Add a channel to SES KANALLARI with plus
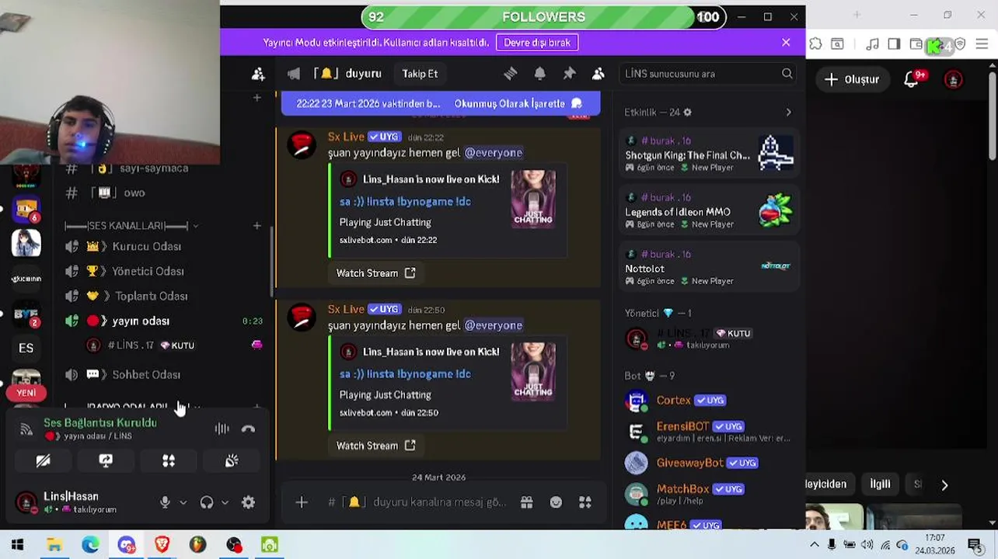 coord(256,226)
